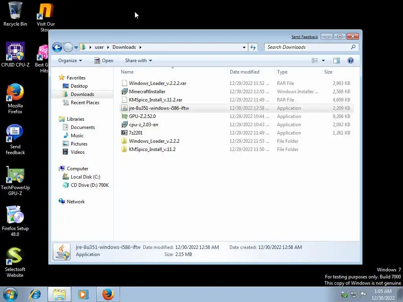Expand the view options dropdown arrow
The height and width of the screenshot is (302, 403).
coord(324,61)
